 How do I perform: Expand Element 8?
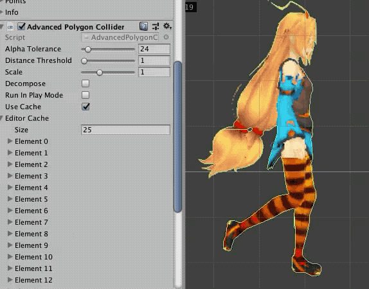point(10,234)
